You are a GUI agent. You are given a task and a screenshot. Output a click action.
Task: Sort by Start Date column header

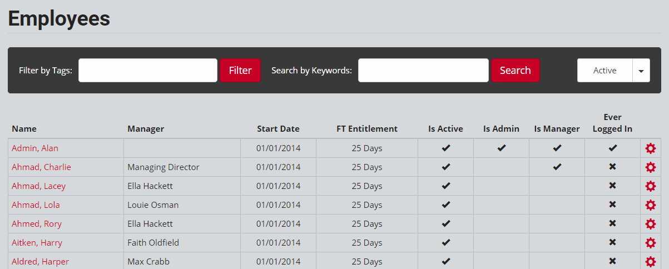point(278,128)
